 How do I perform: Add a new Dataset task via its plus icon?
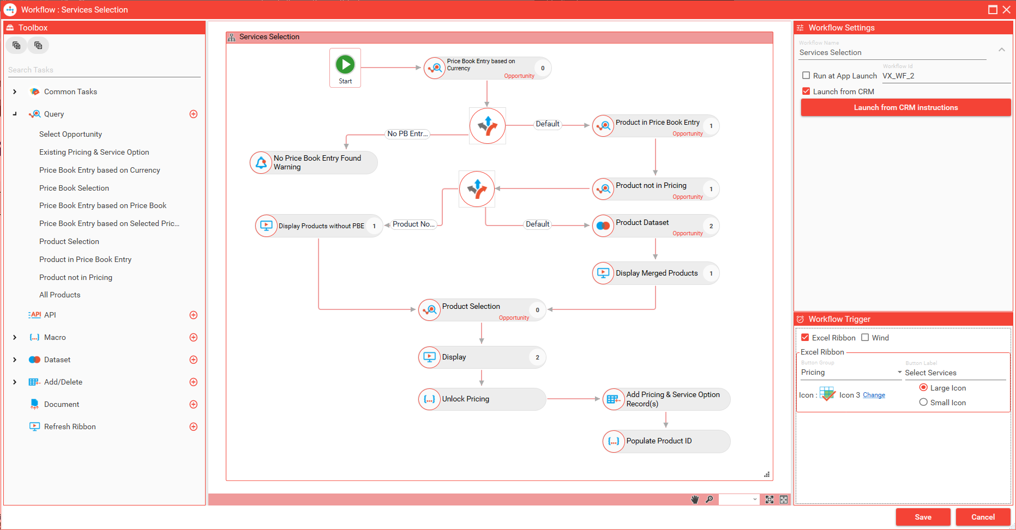tap(194, 360)
